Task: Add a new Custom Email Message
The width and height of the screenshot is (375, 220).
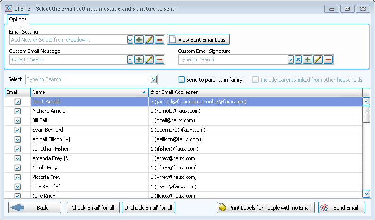Action: point(139,59)
